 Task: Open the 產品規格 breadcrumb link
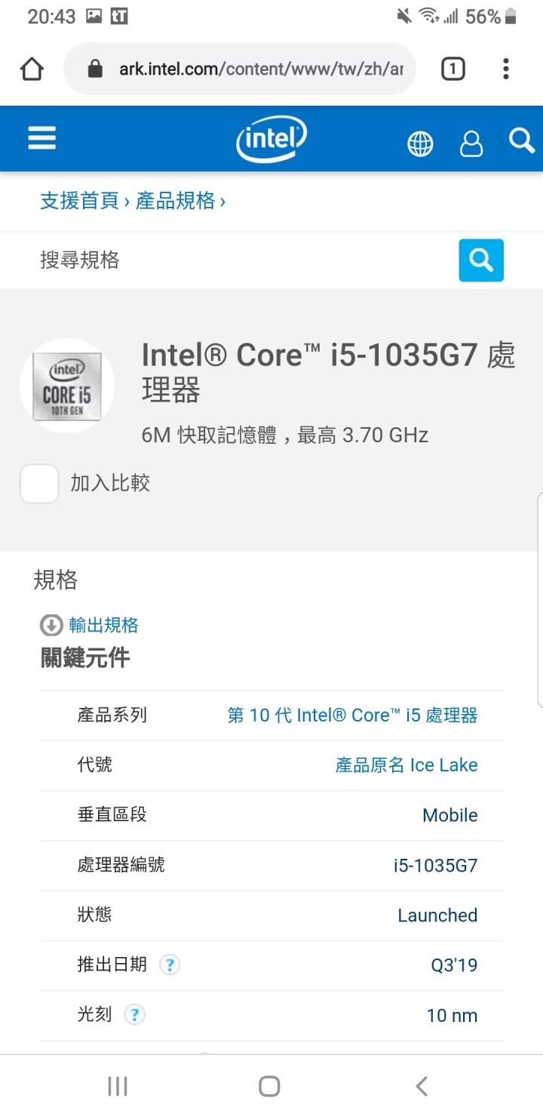point(175,201)
